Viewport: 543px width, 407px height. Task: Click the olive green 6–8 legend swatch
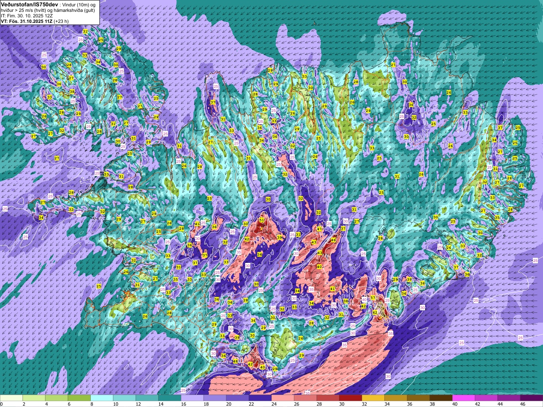point(79,398)
